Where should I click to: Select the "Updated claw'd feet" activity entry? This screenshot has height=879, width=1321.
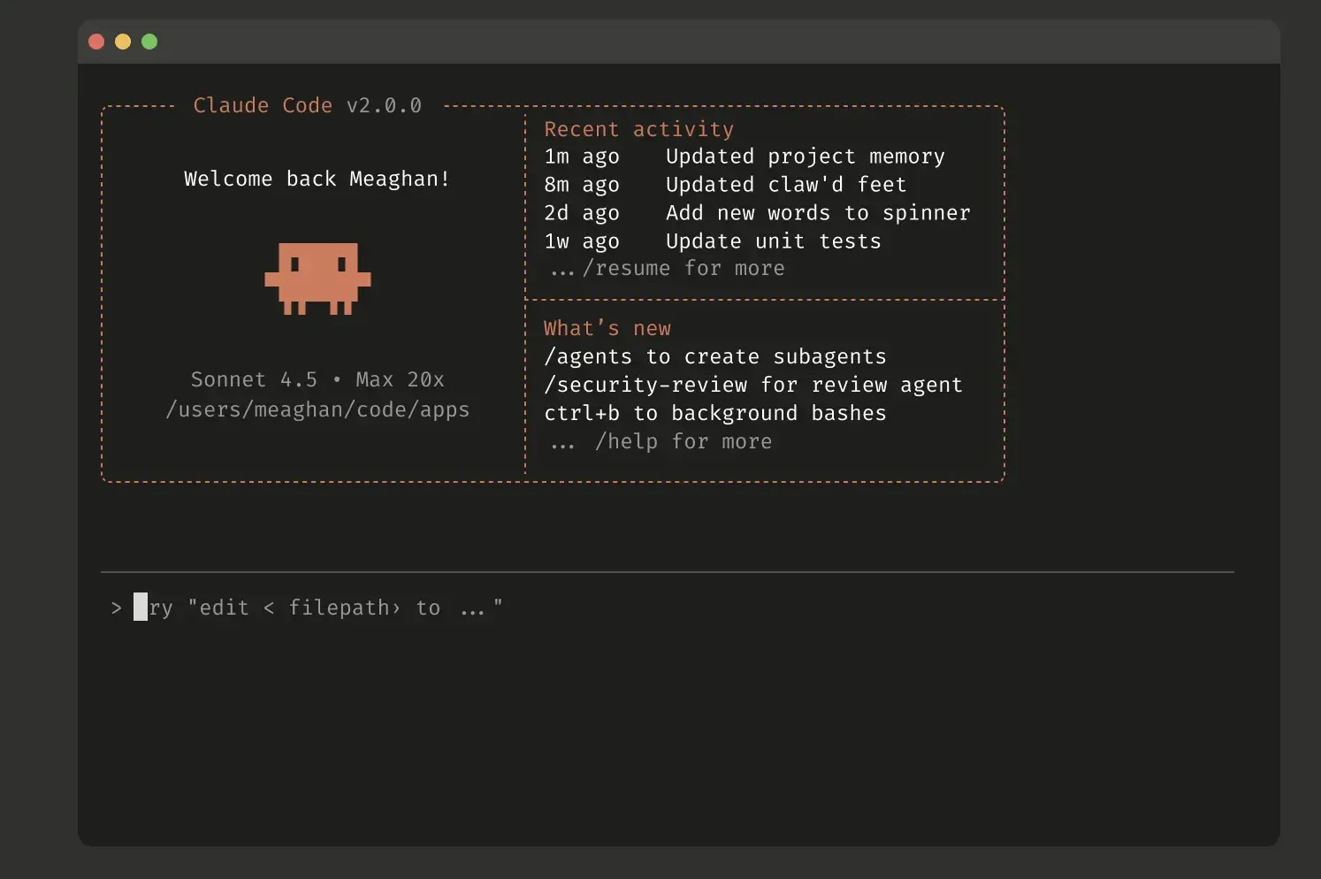click(785, 185)
